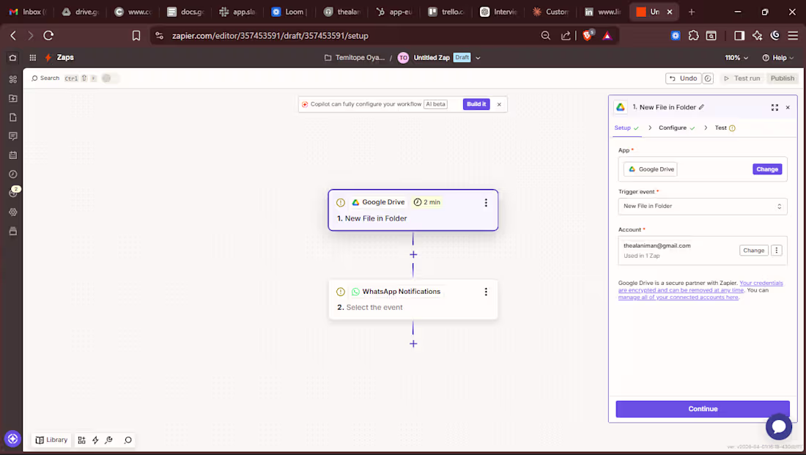Click the magnifier icon in bottom toolbar

pos(127,440)
